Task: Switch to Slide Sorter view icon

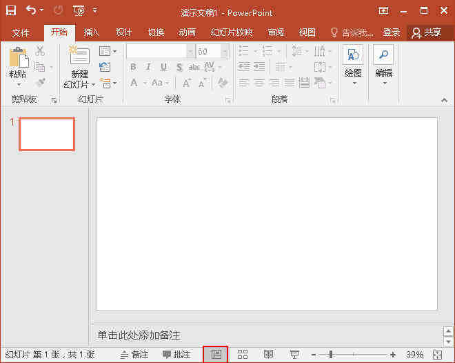Action: click(x=243, y=354)
